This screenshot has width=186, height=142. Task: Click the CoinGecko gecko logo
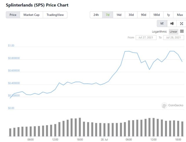click(x=164, y=105)
